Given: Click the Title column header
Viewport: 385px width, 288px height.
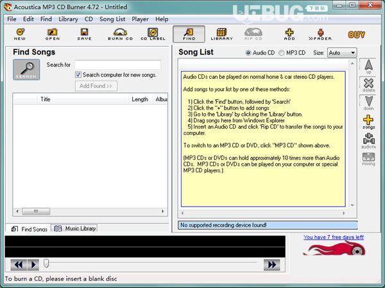Looking at the screenshot, I should point(83,99).
